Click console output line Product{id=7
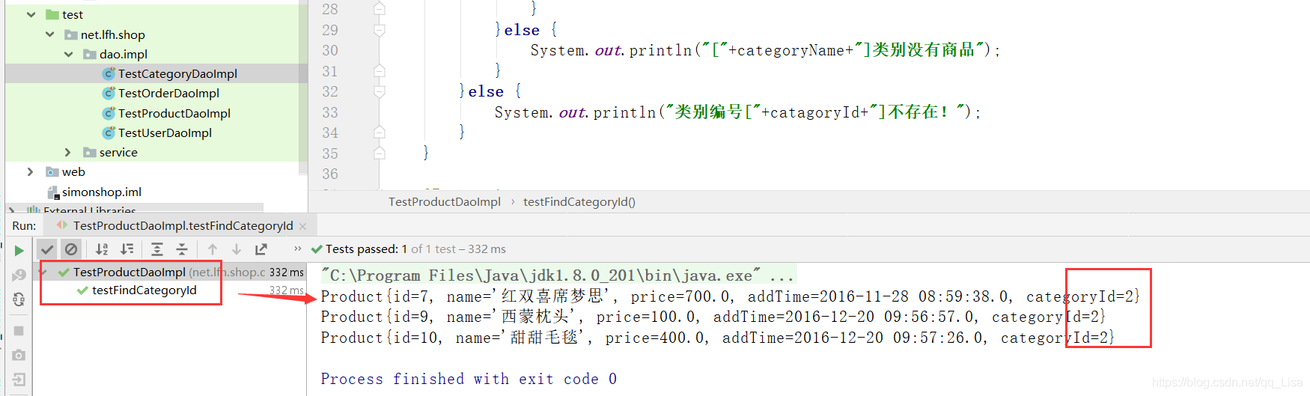Viewport: 1310px width, 396px height. pyautogui.click(x=730, y=296)
